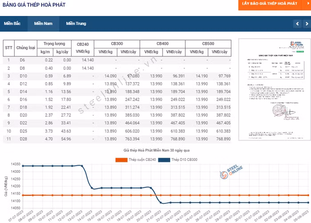This screenshot has height=223, width=311.
Task: Click weight 4.70 in D28 row
Action: point(49,139)
